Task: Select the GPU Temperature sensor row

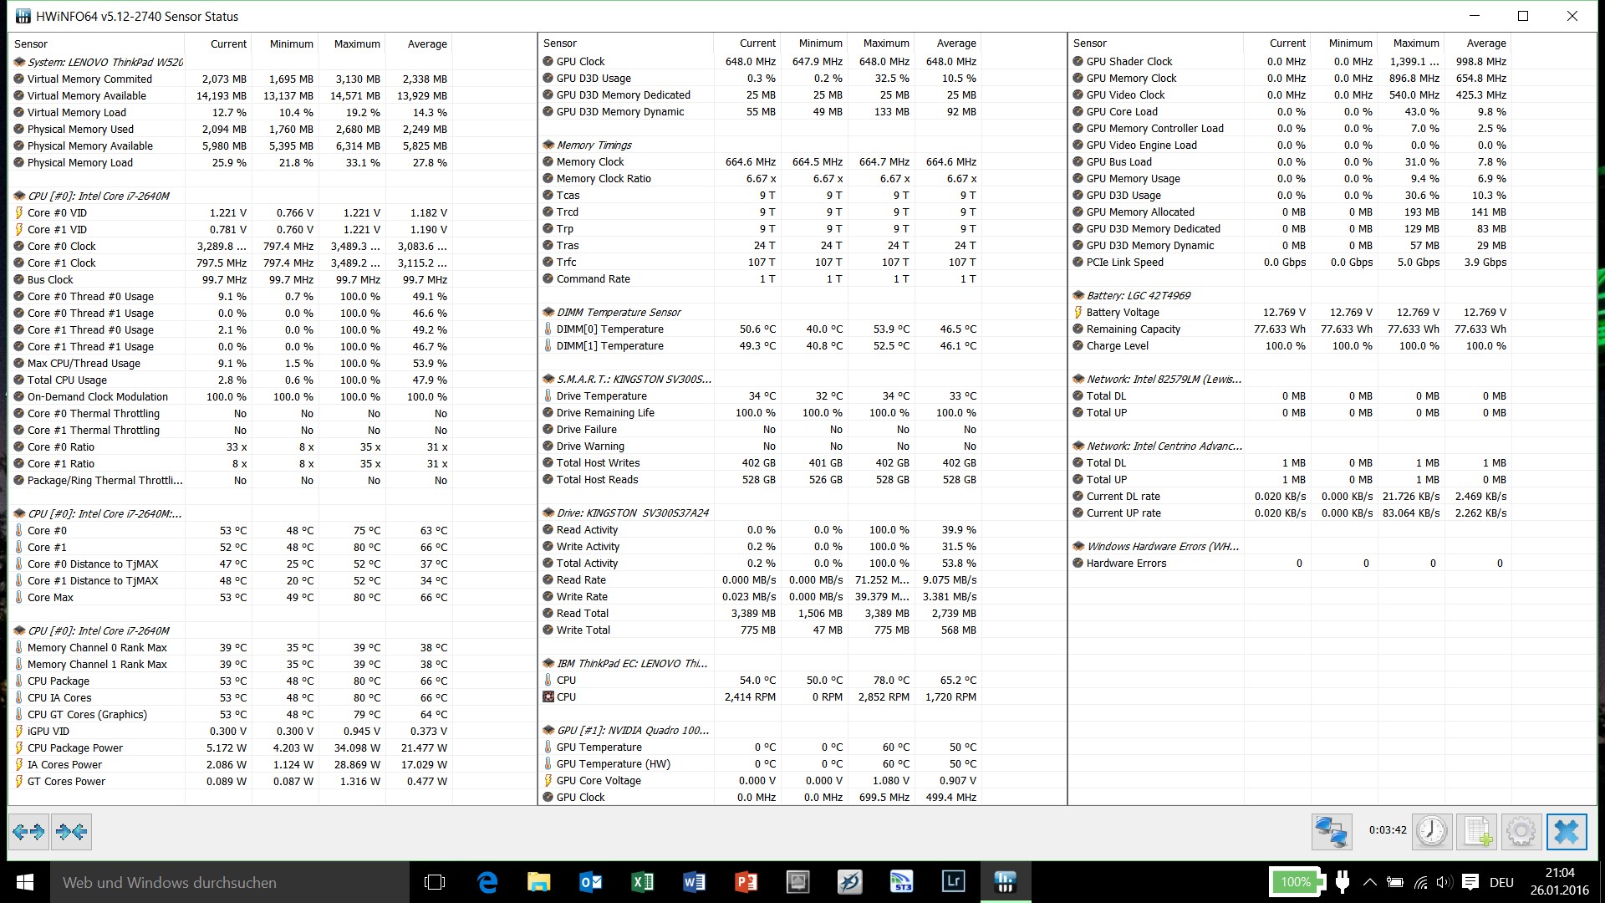Action: (x=599, y=747)
